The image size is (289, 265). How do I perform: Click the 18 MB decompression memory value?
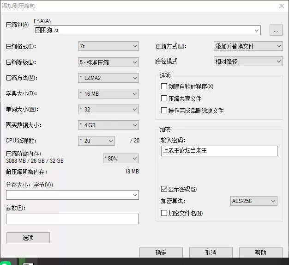coord(132,172)
